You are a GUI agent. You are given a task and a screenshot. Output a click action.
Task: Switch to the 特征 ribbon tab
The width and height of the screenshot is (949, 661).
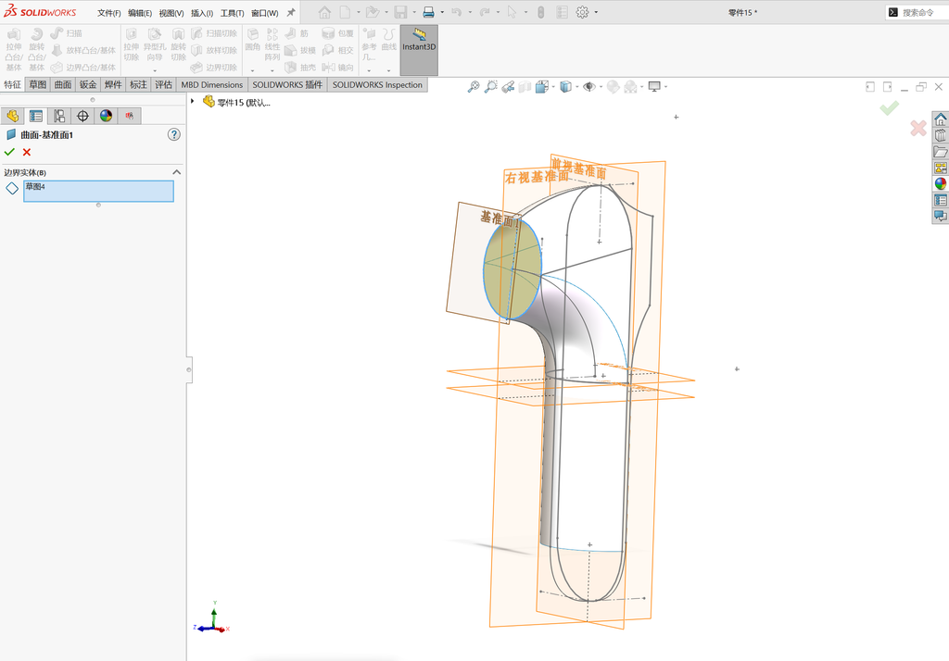[12, 84]
